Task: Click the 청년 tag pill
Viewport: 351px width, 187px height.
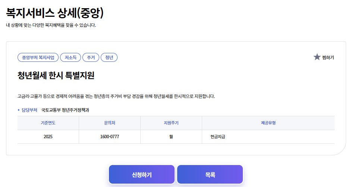Action: coord(109,57)
